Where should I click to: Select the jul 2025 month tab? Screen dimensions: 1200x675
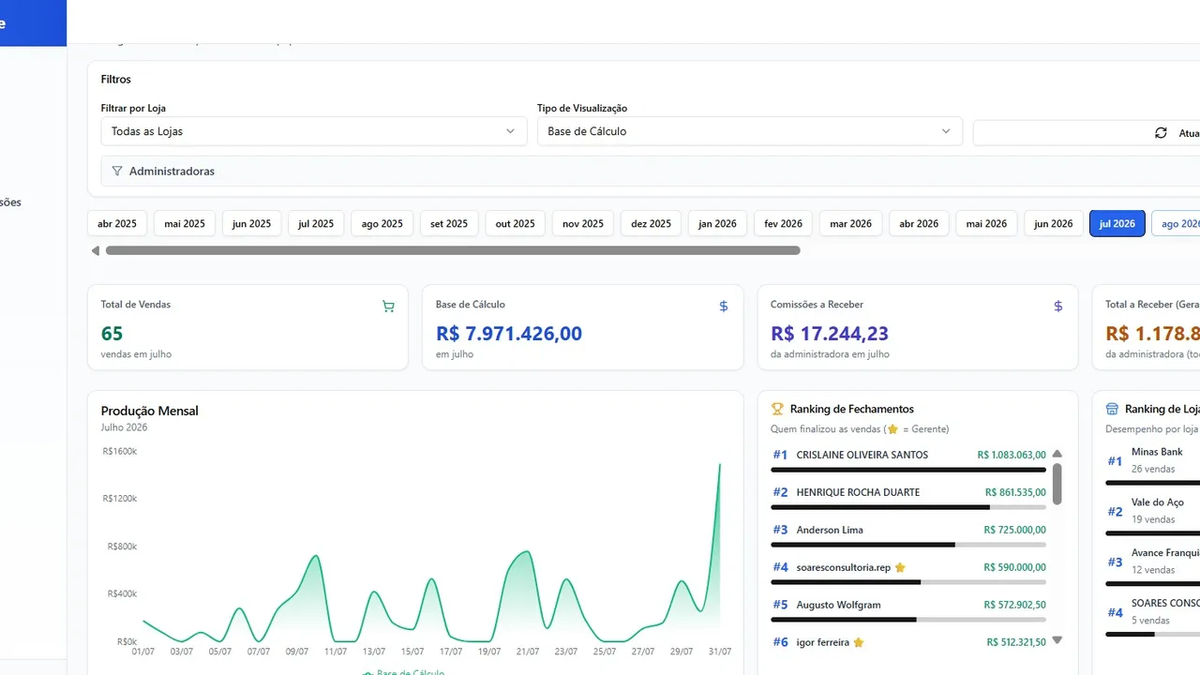[316, 224]
